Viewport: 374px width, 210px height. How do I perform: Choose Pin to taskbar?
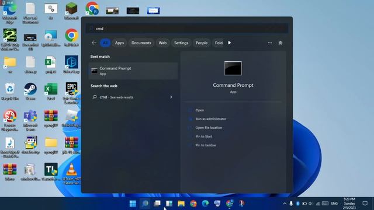(x=206, y=145)
